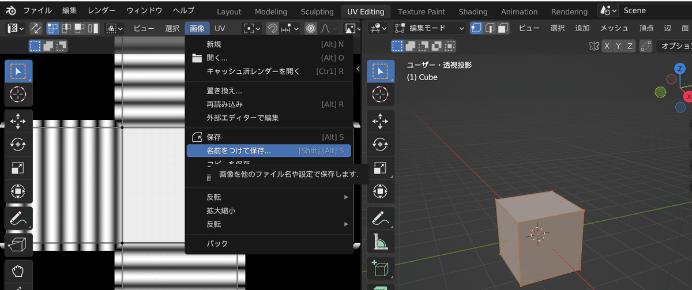This screenshot has height=290, width=692.
Task: Enable UV vertex selection mode
Action: tap(52, 28)
